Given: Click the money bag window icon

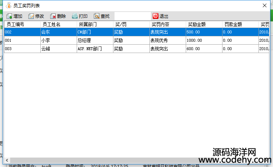Looking at the screenshot, I should tap(8, 5).
